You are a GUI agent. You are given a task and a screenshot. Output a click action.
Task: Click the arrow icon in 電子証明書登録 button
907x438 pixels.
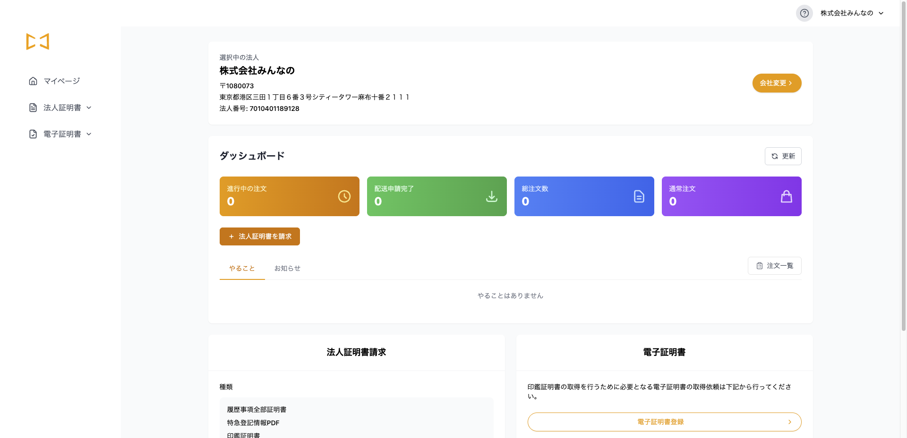[x=790, y=422]
